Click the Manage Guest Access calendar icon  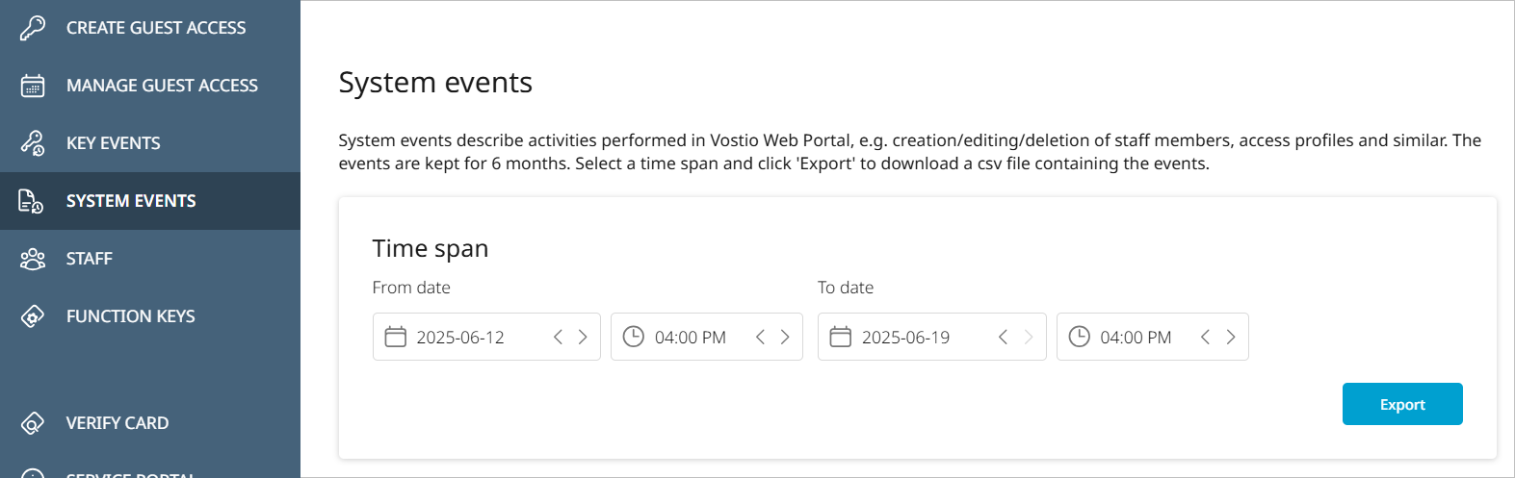[x=33, y=86]
